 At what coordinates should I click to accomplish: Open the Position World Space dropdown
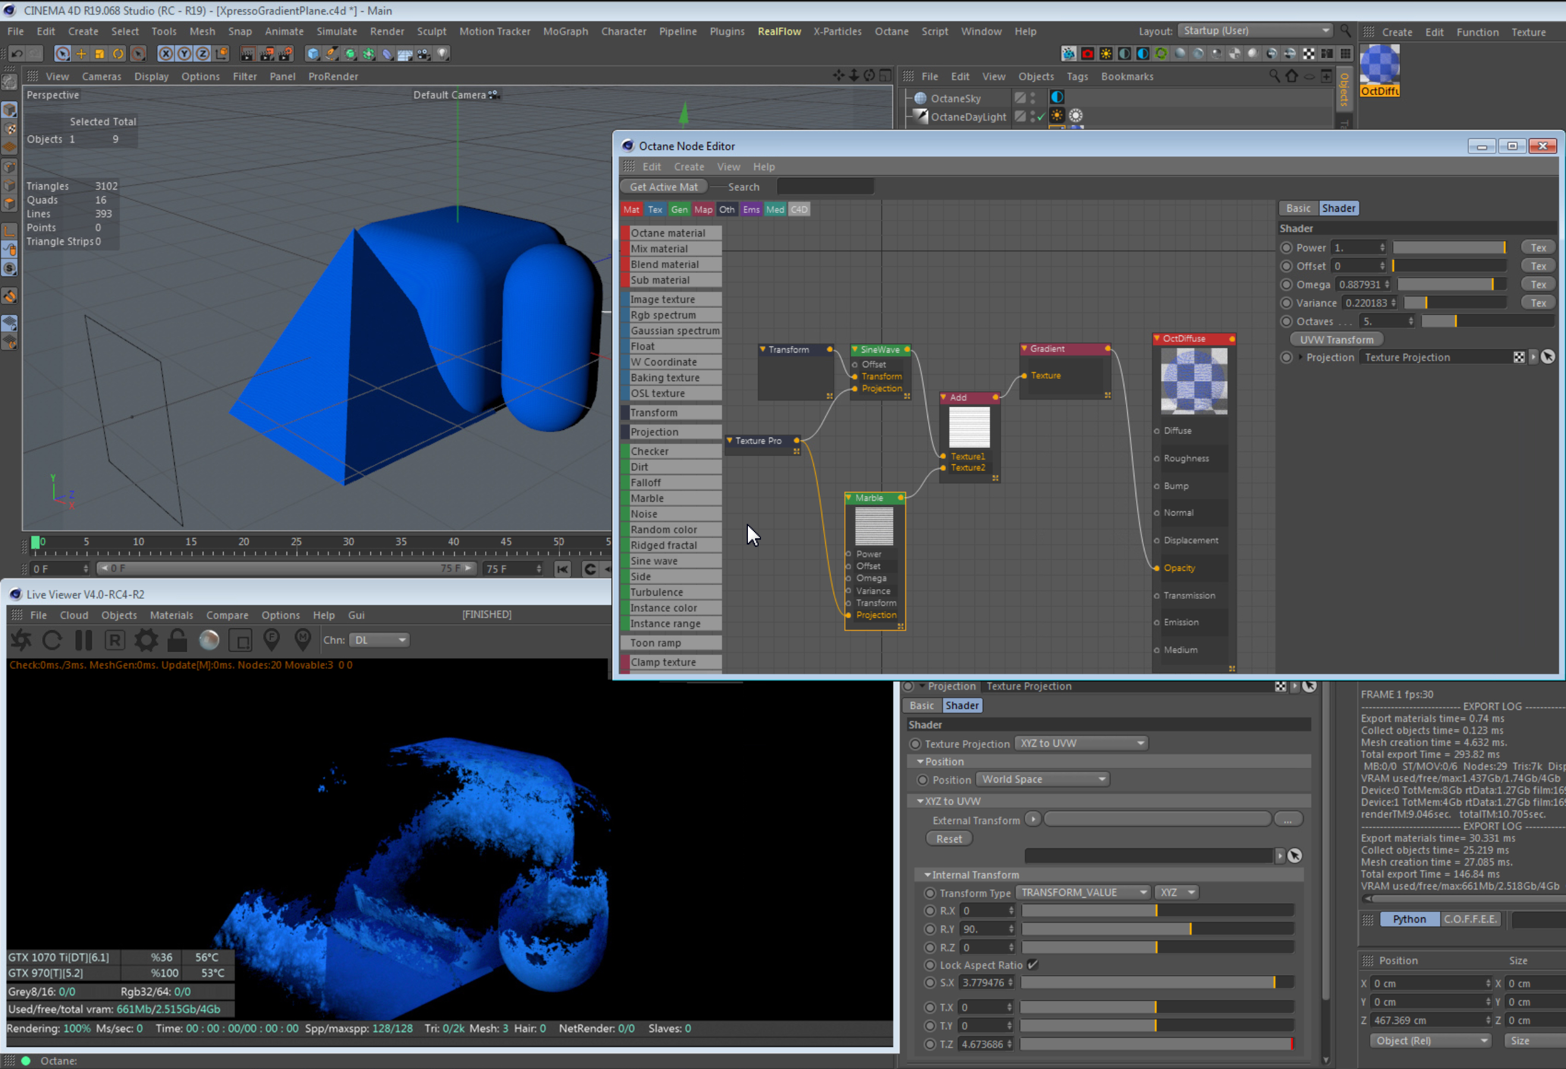pos(1042,779)
